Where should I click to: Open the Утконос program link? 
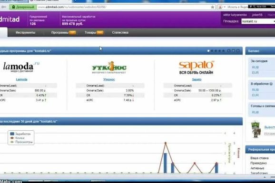(109, 79)
